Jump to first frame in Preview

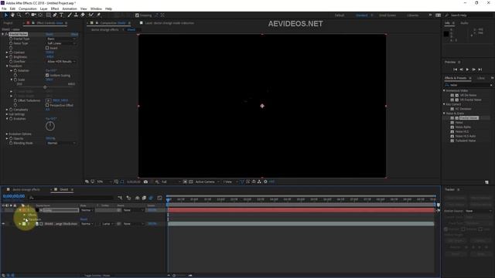coord(455,69)
